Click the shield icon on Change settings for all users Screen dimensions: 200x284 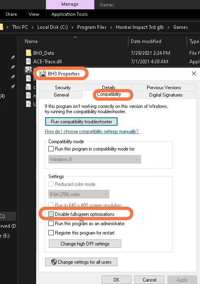(x=54, y=262)
